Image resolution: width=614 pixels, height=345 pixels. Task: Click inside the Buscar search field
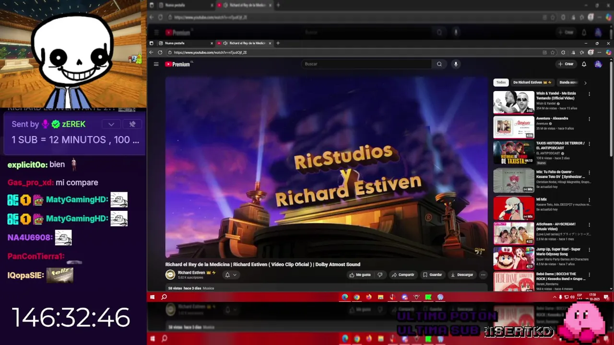click(367, 64)
